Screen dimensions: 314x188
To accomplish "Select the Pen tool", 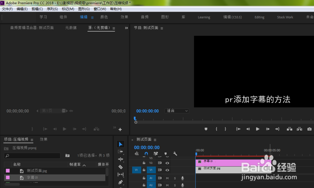I will (120, 182).
